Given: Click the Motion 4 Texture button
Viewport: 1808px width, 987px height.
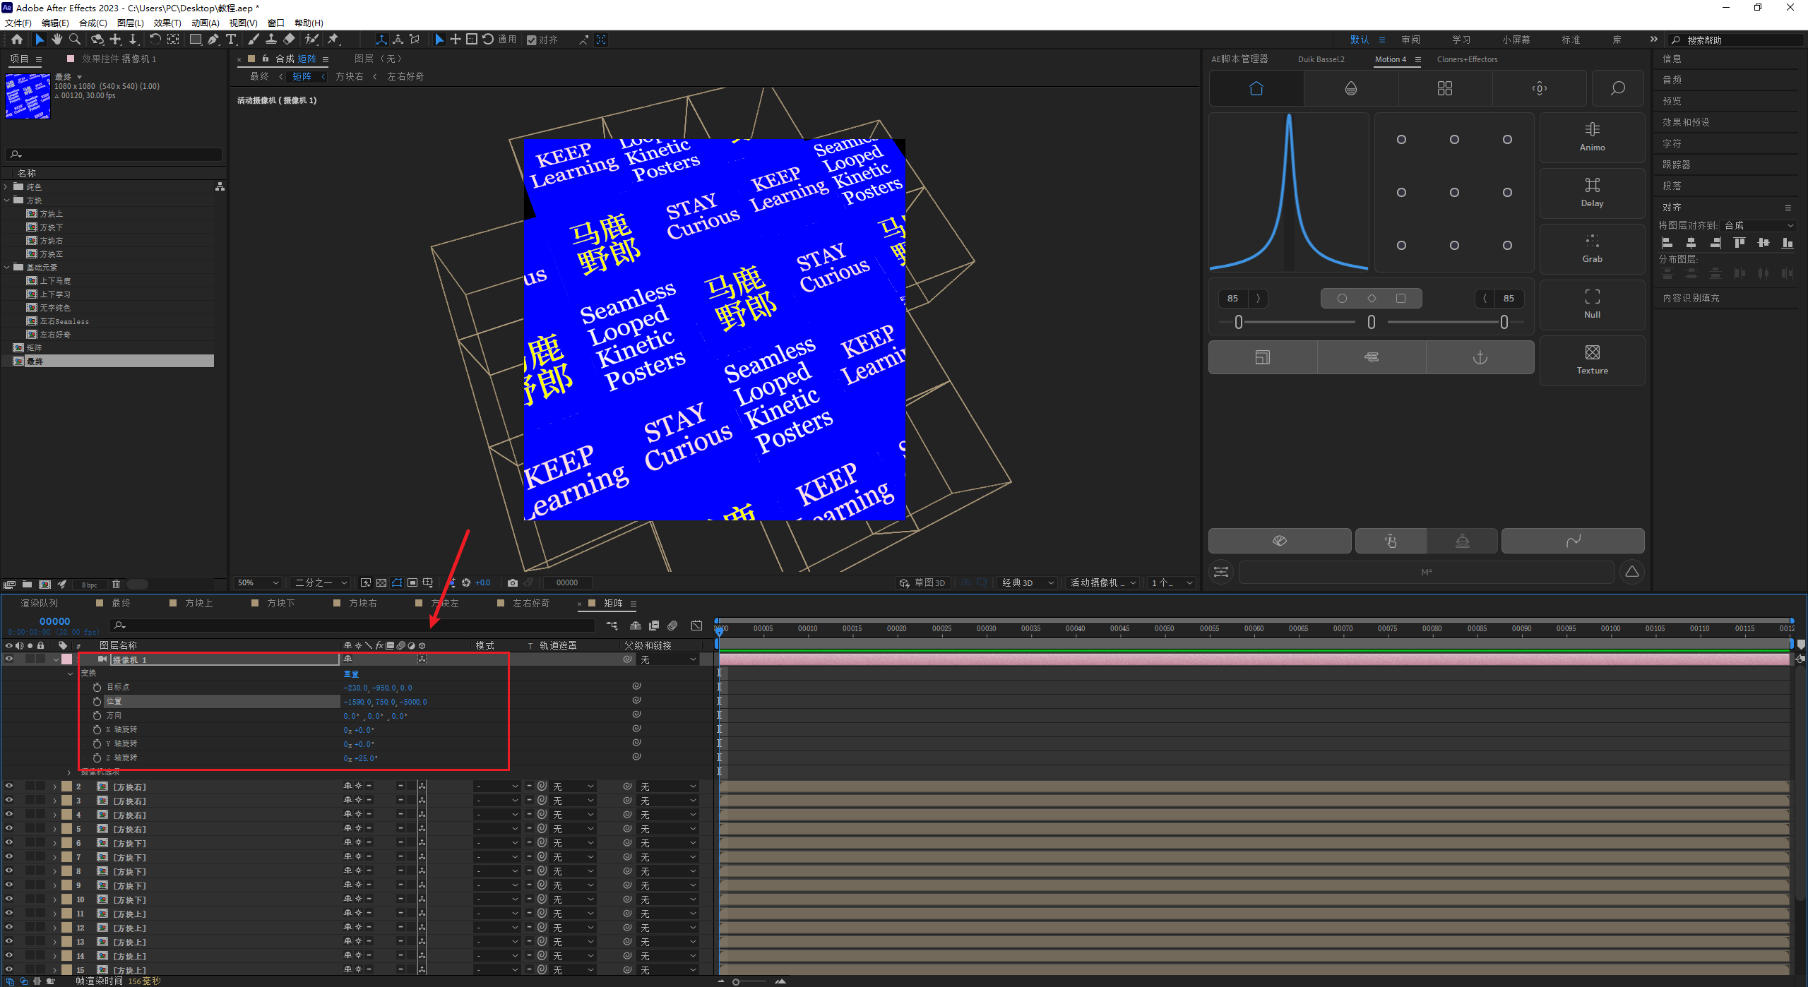Looking at the screenshot, I should tap(1592, 360).
